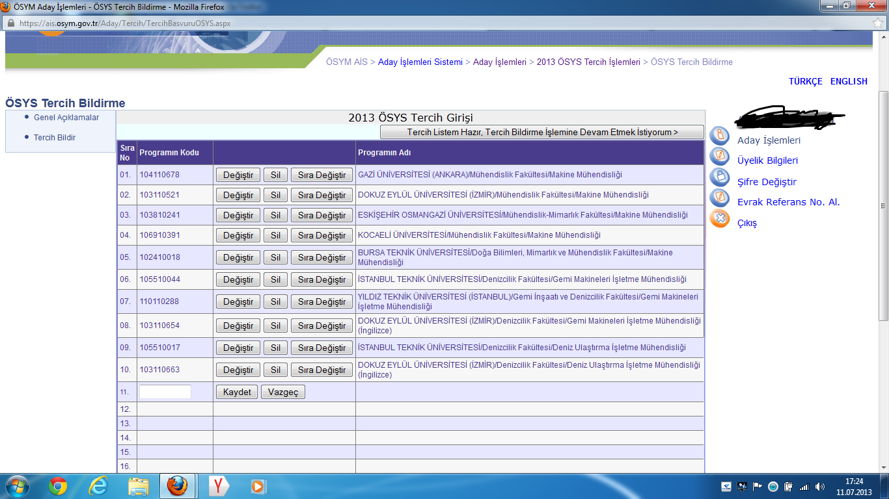Open Şifre Değiştir link
This screenshot has width=889, height=499.
click(x=767, y=182)
